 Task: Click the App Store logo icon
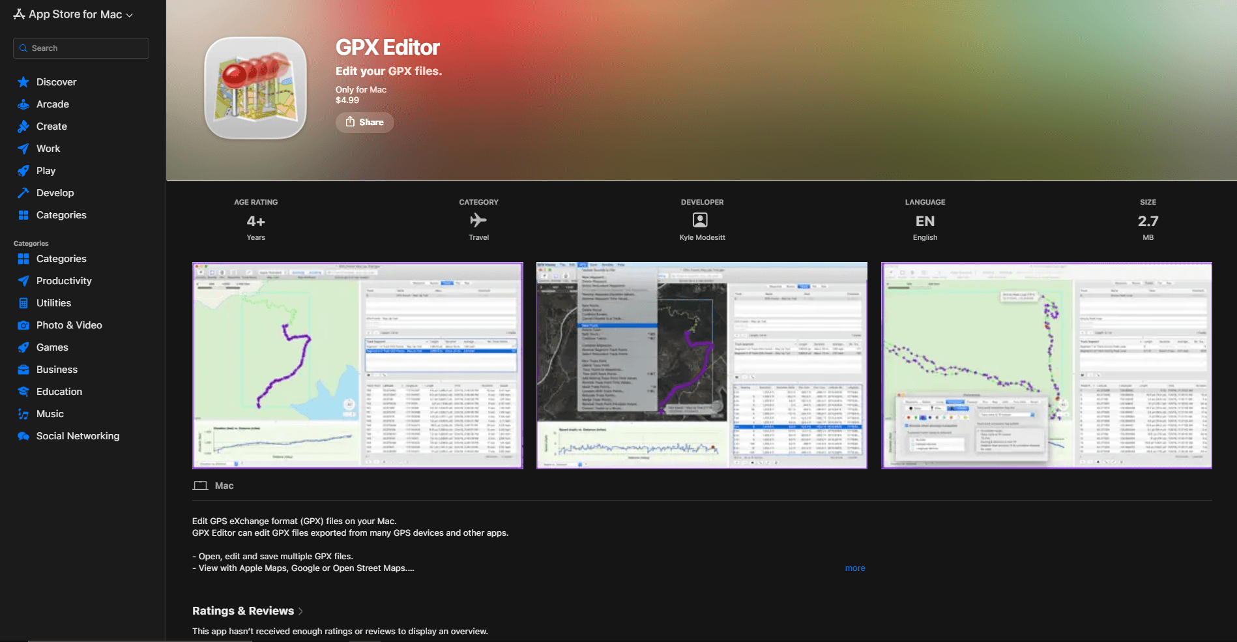tap(20, 14)
